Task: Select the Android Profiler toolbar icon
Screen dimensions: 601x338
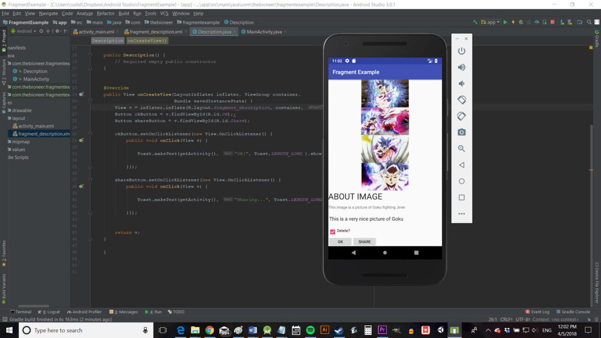Action: (x=537, y=22)
